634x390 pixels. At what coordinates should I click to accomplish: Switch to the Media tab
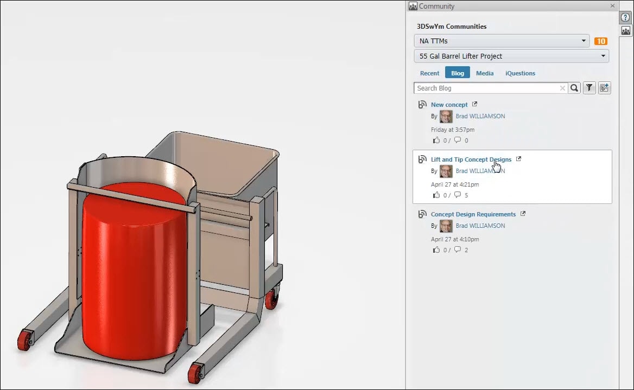coord(485,73)
